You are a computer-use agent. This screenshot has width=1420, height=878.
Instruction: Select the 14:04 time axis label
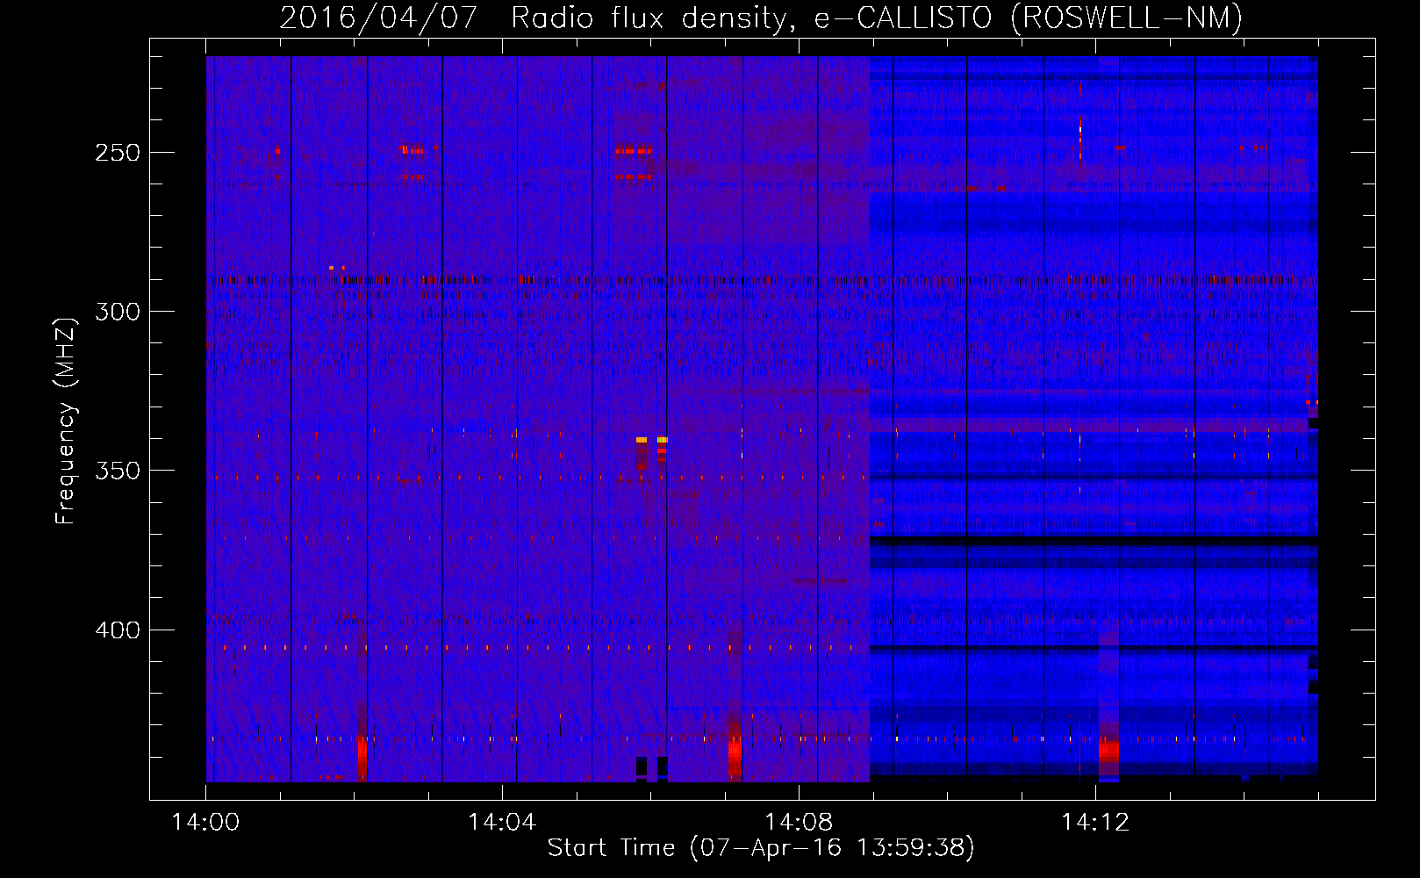(502, 823)
